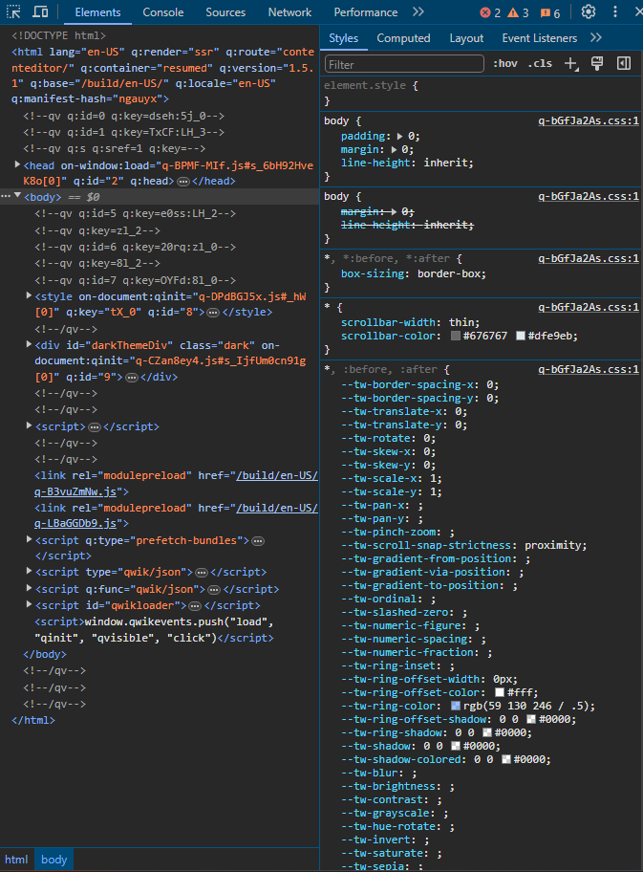The width and height of the screenshot is (643, 872).
Task: Select the window.qwikevents.push script line
Action: click(154, 629)
